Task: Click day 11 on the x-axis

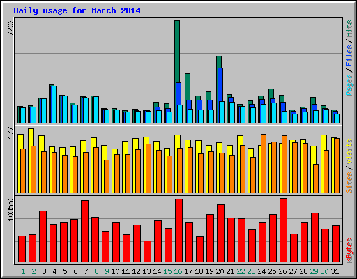Action: point(126,271)
